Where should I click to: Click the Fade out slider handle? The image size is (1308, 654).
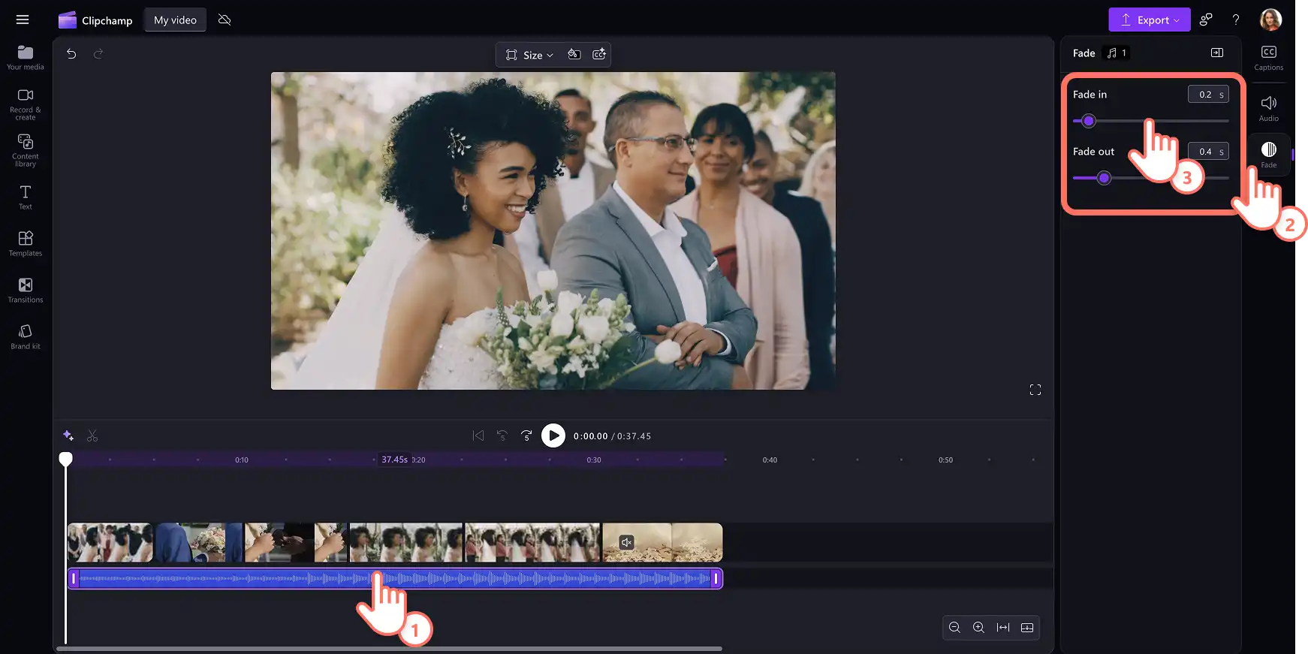coord(1104,178)
